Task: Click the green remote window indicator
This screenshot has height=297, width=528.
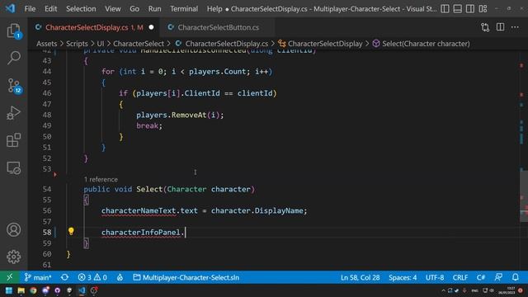Action: point(9,277)
